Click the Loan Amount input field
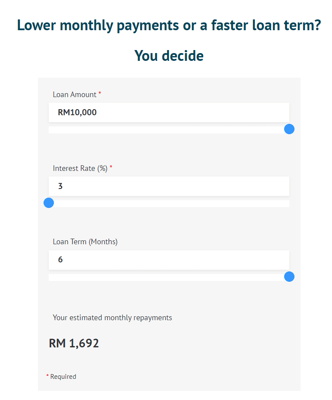 coord(169,113)
